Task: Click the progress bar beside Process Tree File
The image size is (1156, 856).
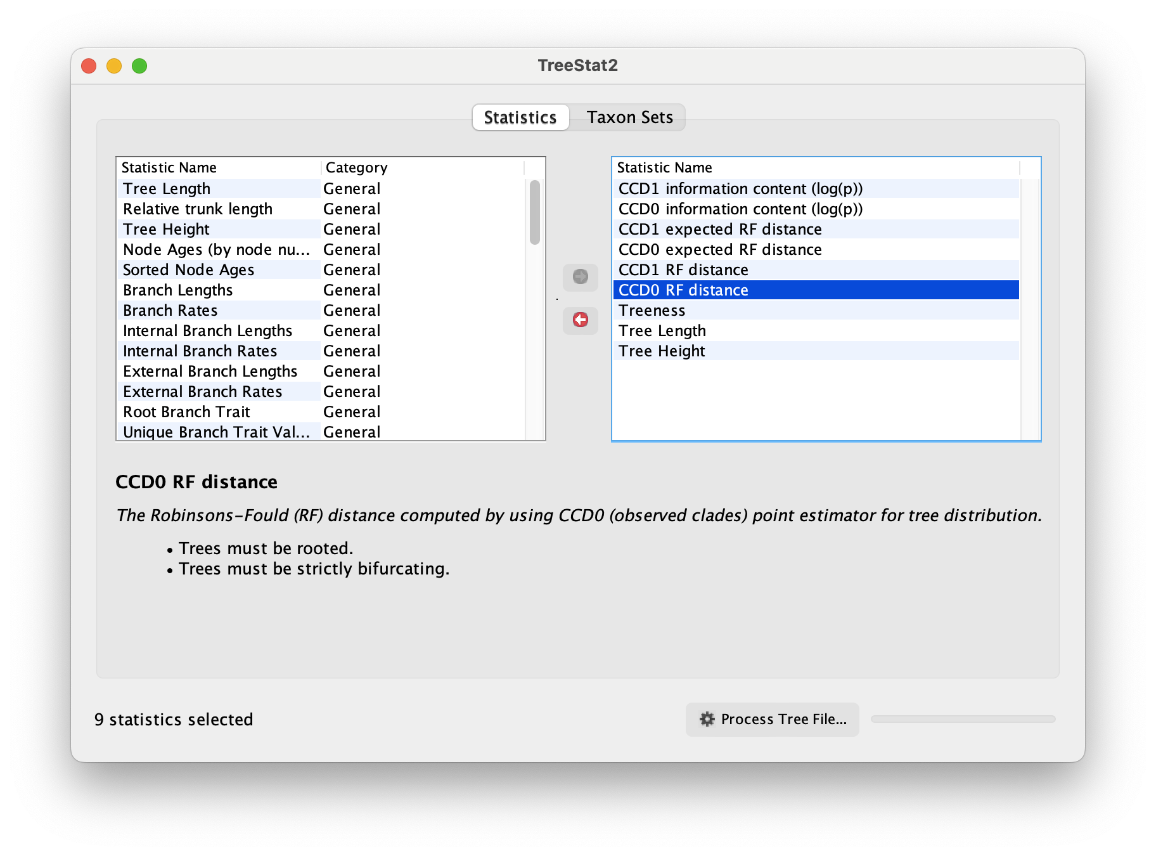Action: tap(963, 719)
